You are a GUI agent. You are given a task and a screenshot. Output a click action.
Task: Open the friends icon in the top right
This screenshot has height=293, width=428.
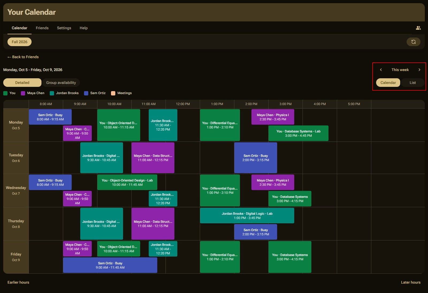(418, 28)
